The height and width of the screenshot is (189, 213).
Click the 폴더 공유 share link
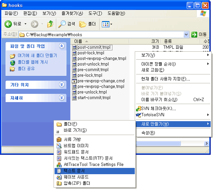click(x=26, y=69)
